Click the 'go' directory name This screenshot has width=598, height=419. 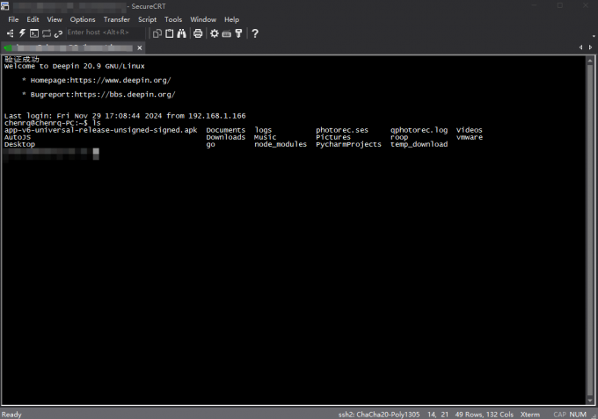click(x=210, y=145)
